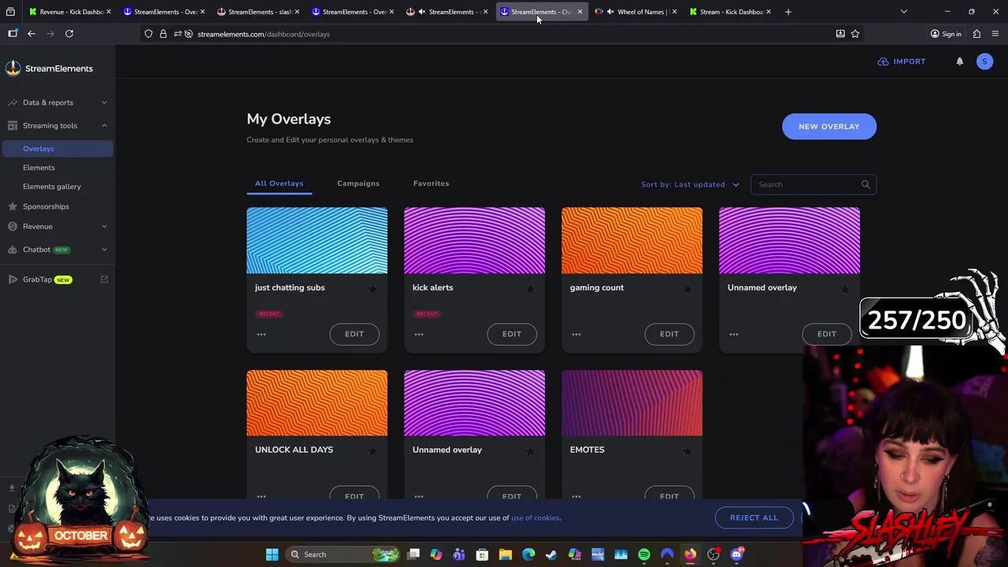Edit the gaming count overlay

coord(669,334)
